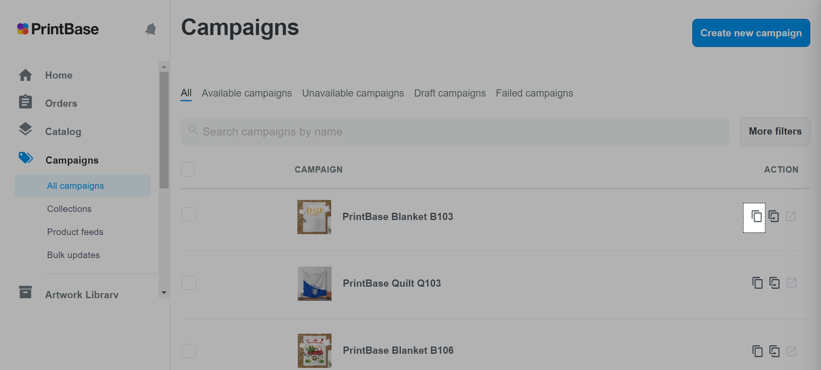Click the Catalog layers icon
This screenshot has width=821, height=370.
pos(25,129)
